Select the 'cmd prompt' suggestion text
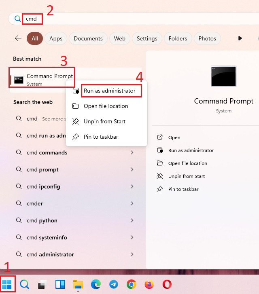 [x=42, y=170]
